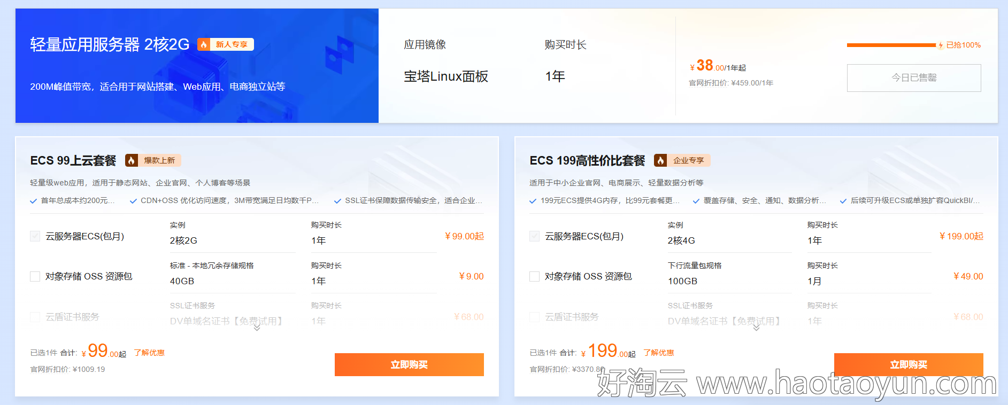Open the 2核4G instance dropdown
The height and width of the screenshot is (405, 1008).
tap(729, 240)
